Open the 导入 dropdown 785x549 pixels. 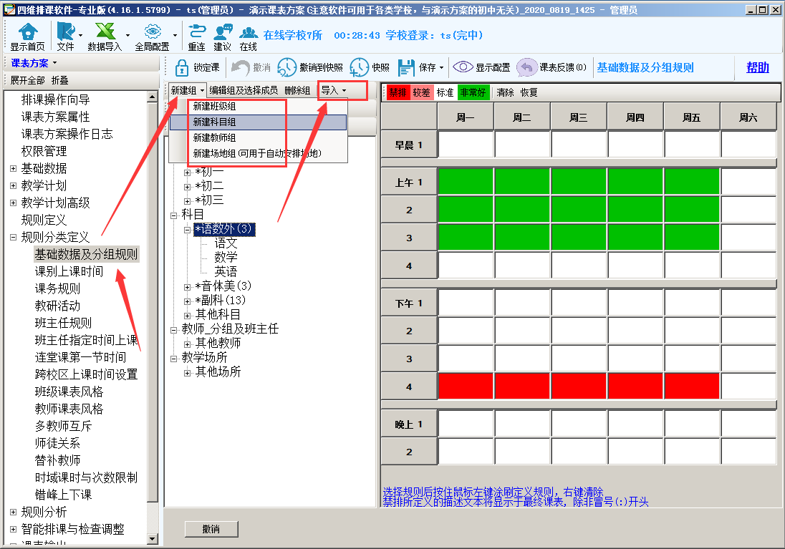point(333,90)
